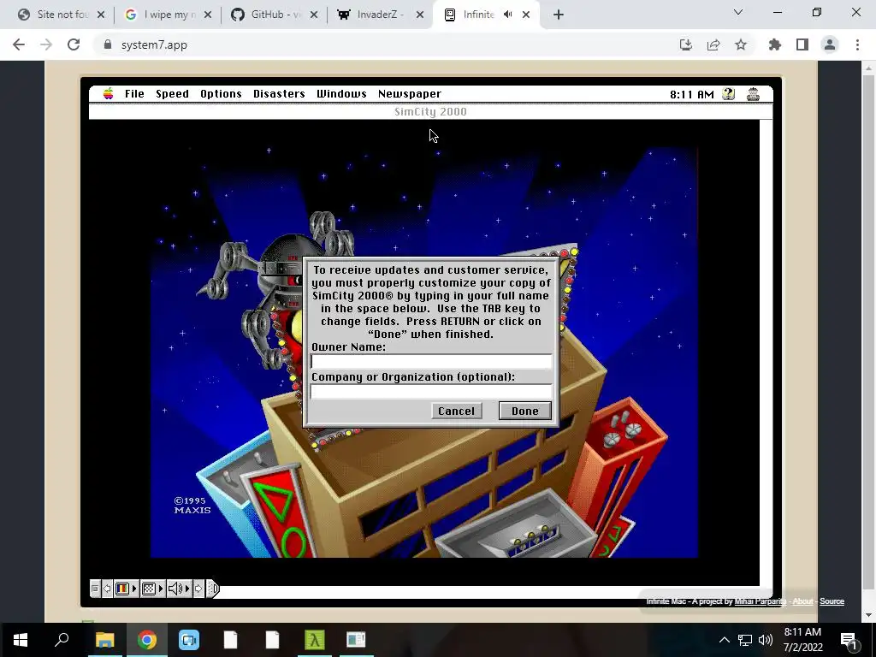Reload the system7.app page
876x657 pixels.
point(74,44)
